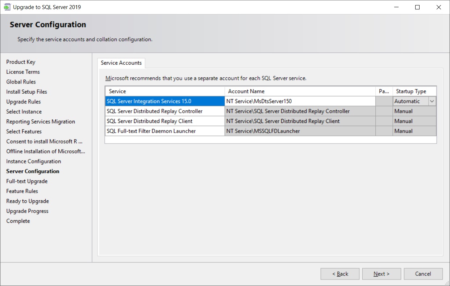Select the SQL Server Distributed Replay Client service
The height and width of the screenshot is (286, 450).
coord(165,121)
